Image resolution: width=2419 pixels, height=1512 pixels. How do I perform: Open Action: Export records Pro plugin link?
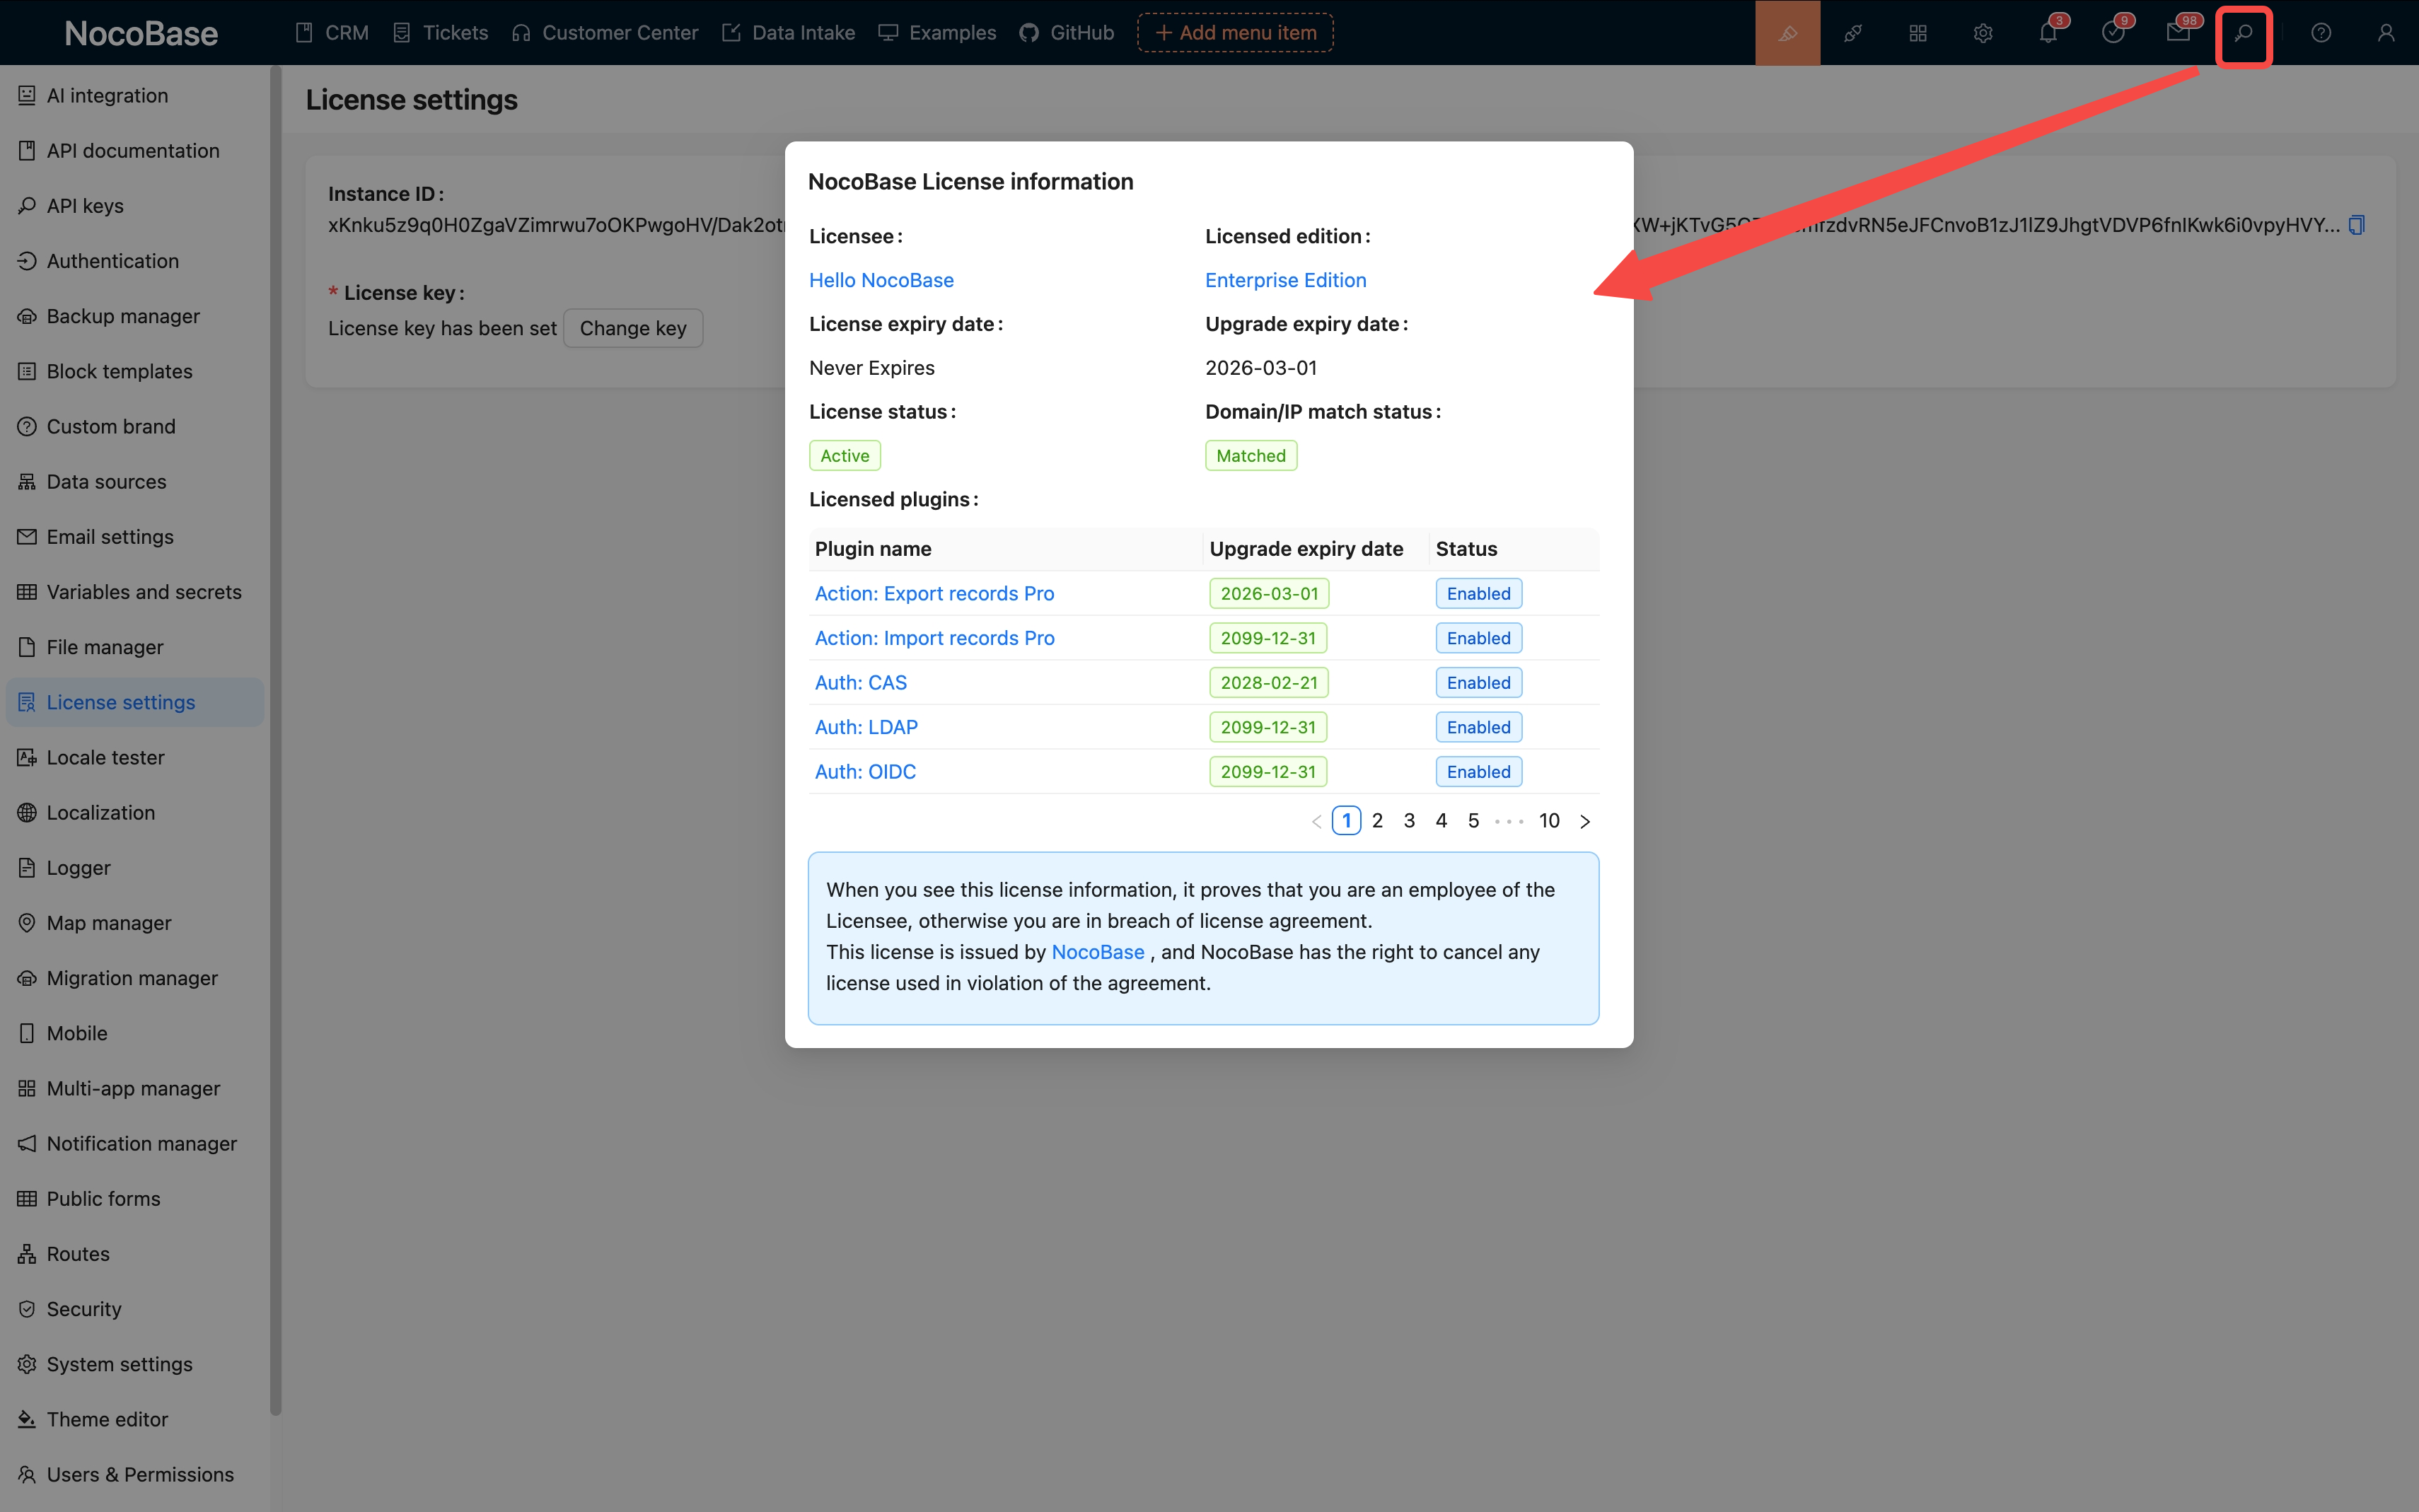[x=934, y=594]
